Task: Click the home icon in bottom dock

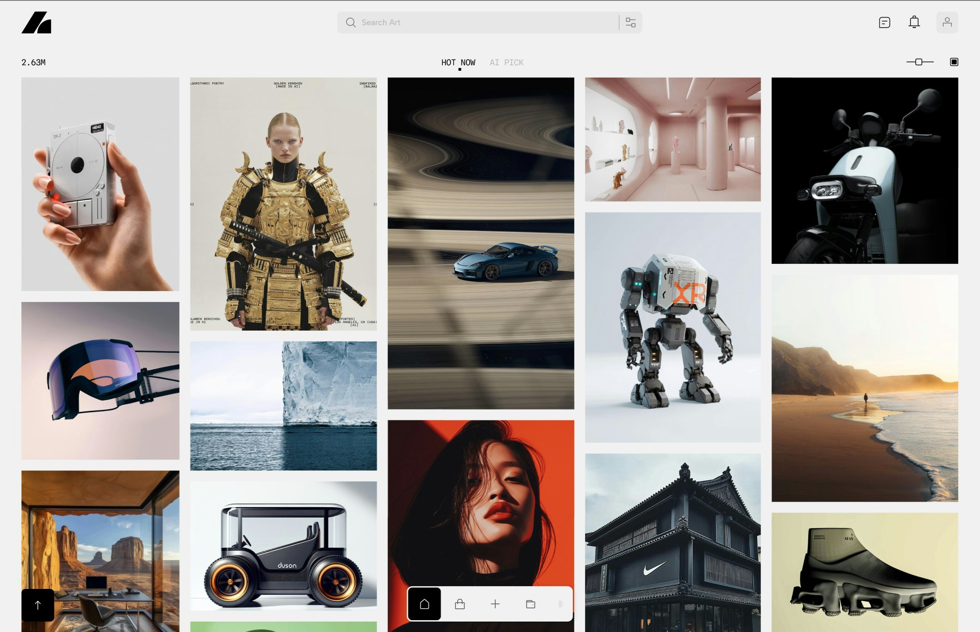Action: tap(424, 604)
